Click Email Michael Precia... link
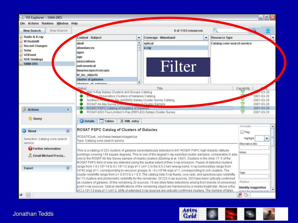The width and height of the screenshot is (298, 223). (x=47, y=156)
